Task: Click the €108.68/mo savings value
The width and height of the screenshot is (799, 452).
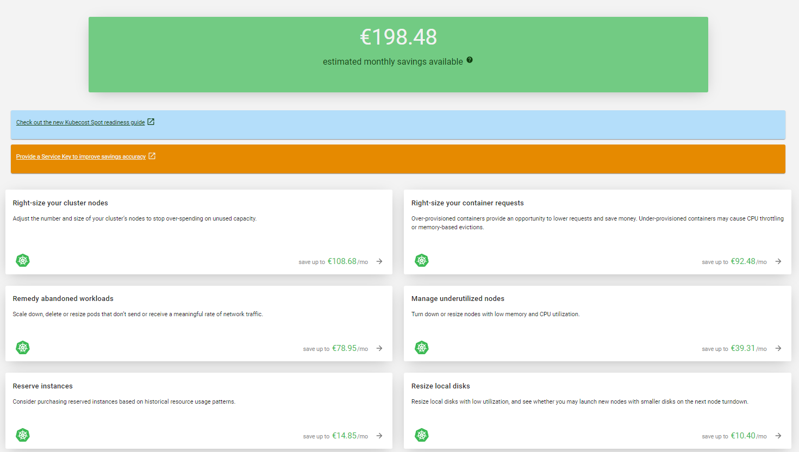Action: pos(348,261)
